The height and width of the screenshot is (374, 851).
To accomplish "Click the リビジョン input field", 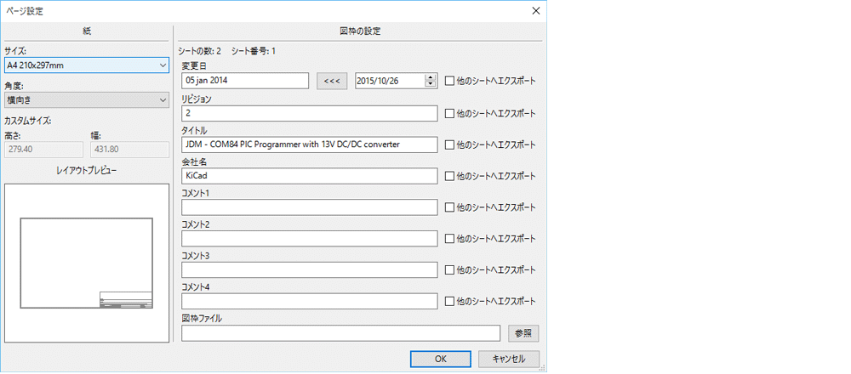I will (309, 113).
